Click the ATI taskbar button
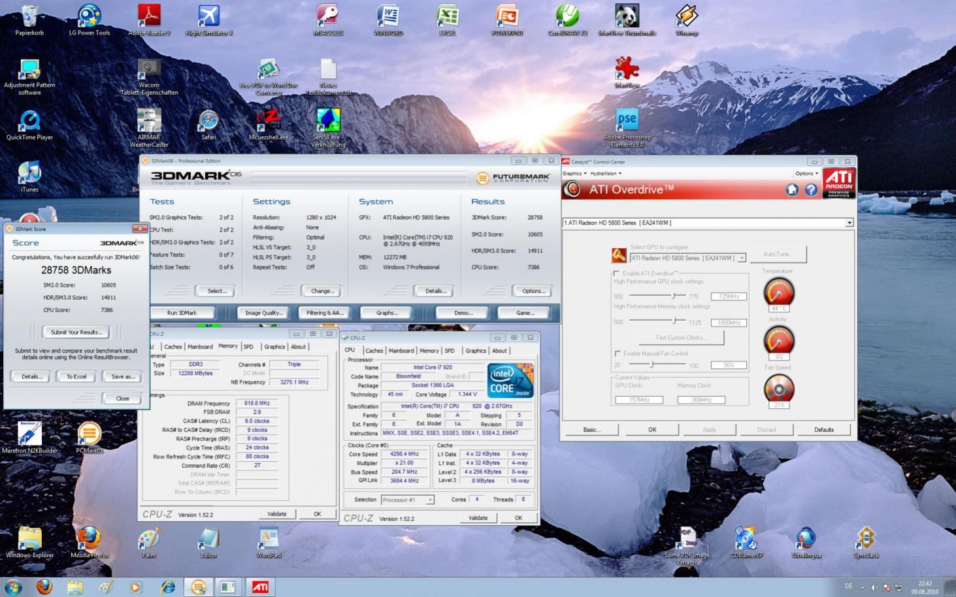The height and width of the screenshot is (597, 956). [260, 587]
